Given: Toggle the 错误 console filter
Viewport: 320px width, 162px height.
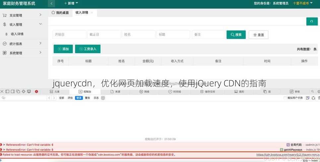Looking at the screenshot, I should click(79, 98).
